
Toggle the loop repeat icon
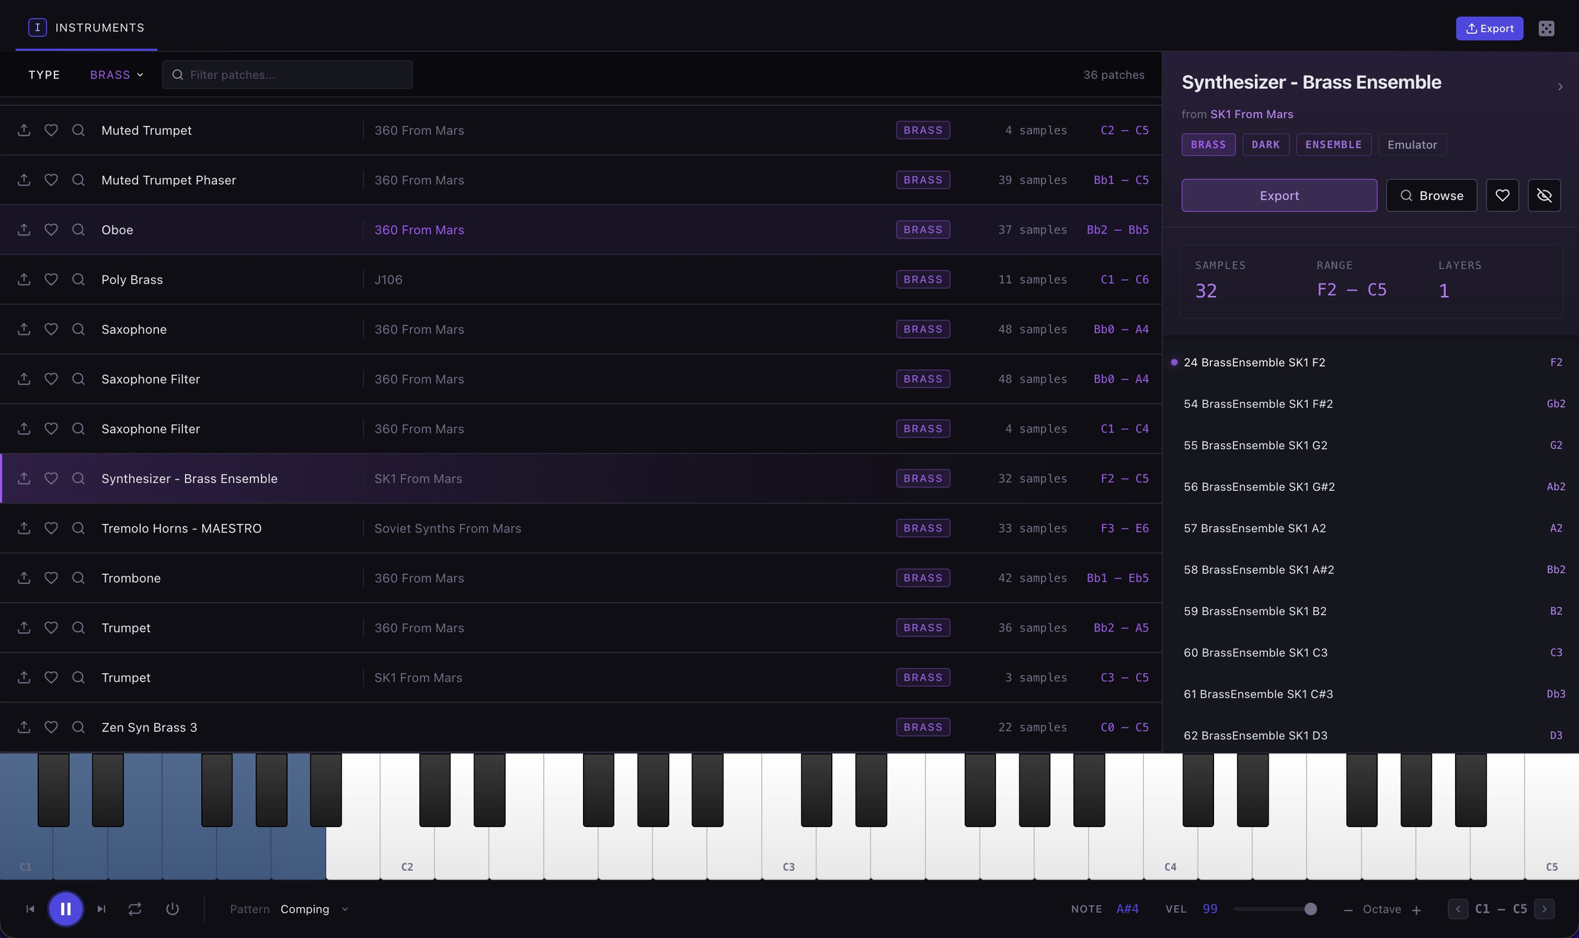(135, 909)
